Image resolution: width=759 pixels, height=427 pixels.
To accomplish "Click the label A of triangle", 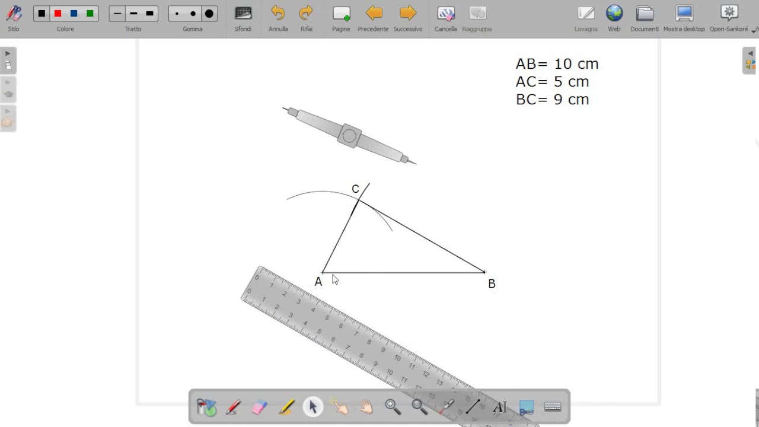I will pos(318,282).
